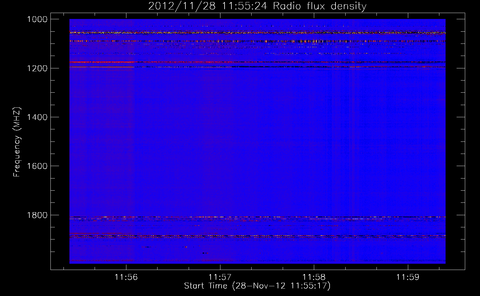Click the plot title 'Radio flux density'
Image resolution: width=480 pixels, height=296 pixels.
(x=320, y=6)
